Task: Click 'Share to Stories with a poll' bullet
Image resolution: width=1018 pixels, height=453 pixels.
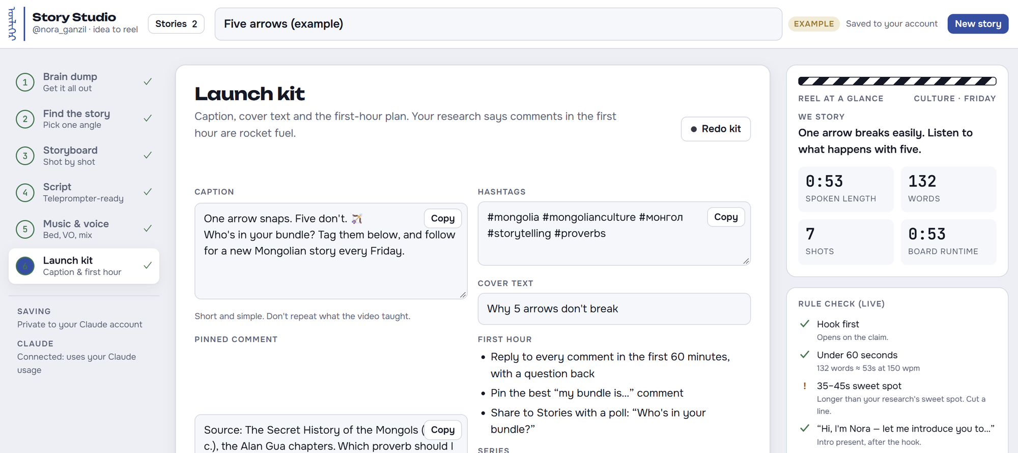Action: click(x=598, y=421)
